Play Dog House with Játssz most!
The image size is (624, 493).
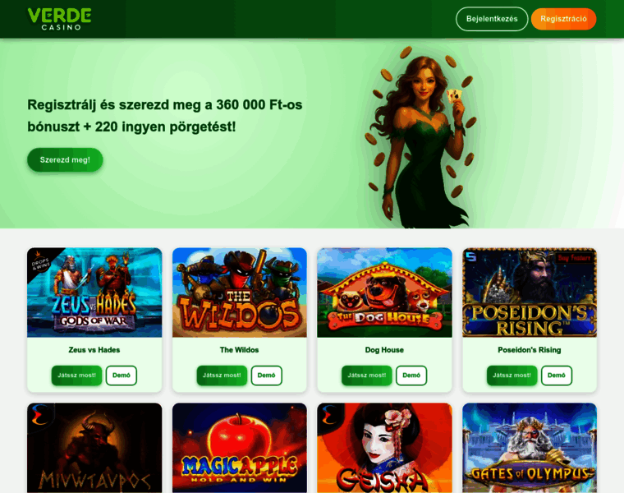click(x=366, y=376)
